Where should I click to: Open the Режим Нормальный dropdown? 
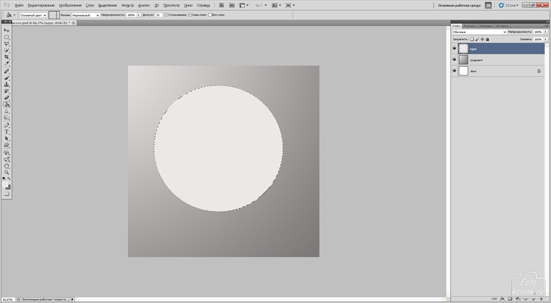click(x=86, y=15)
